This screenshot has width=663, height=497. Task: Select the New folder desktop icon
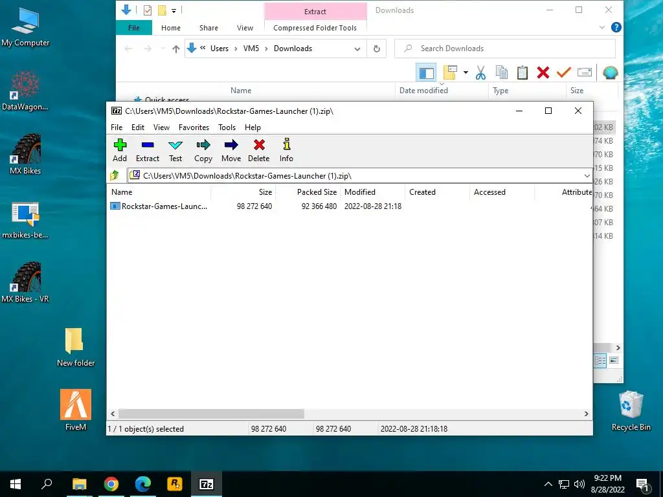76,347
